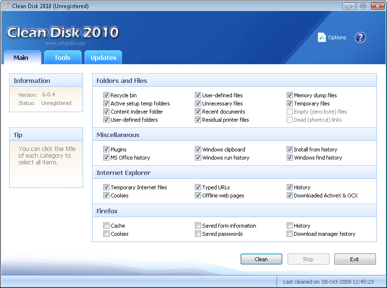Uncheck User-defined folders

coord(106,119)
